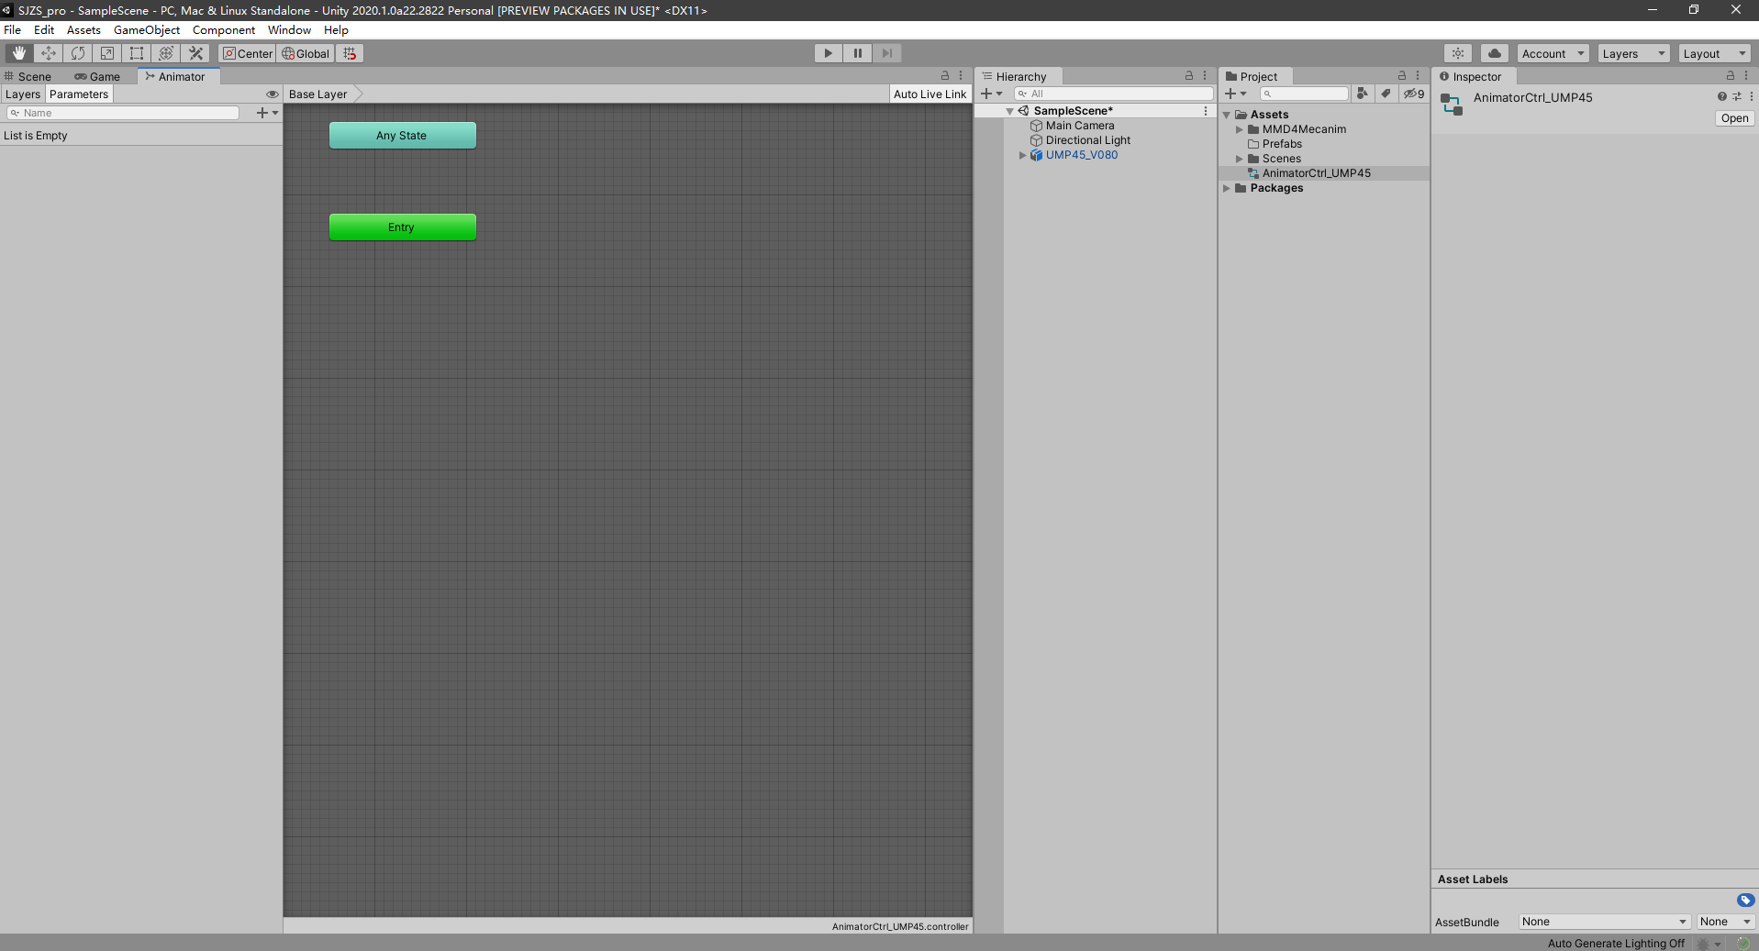
Task: Select the Any State node
Action: click(x=402, y=136)
